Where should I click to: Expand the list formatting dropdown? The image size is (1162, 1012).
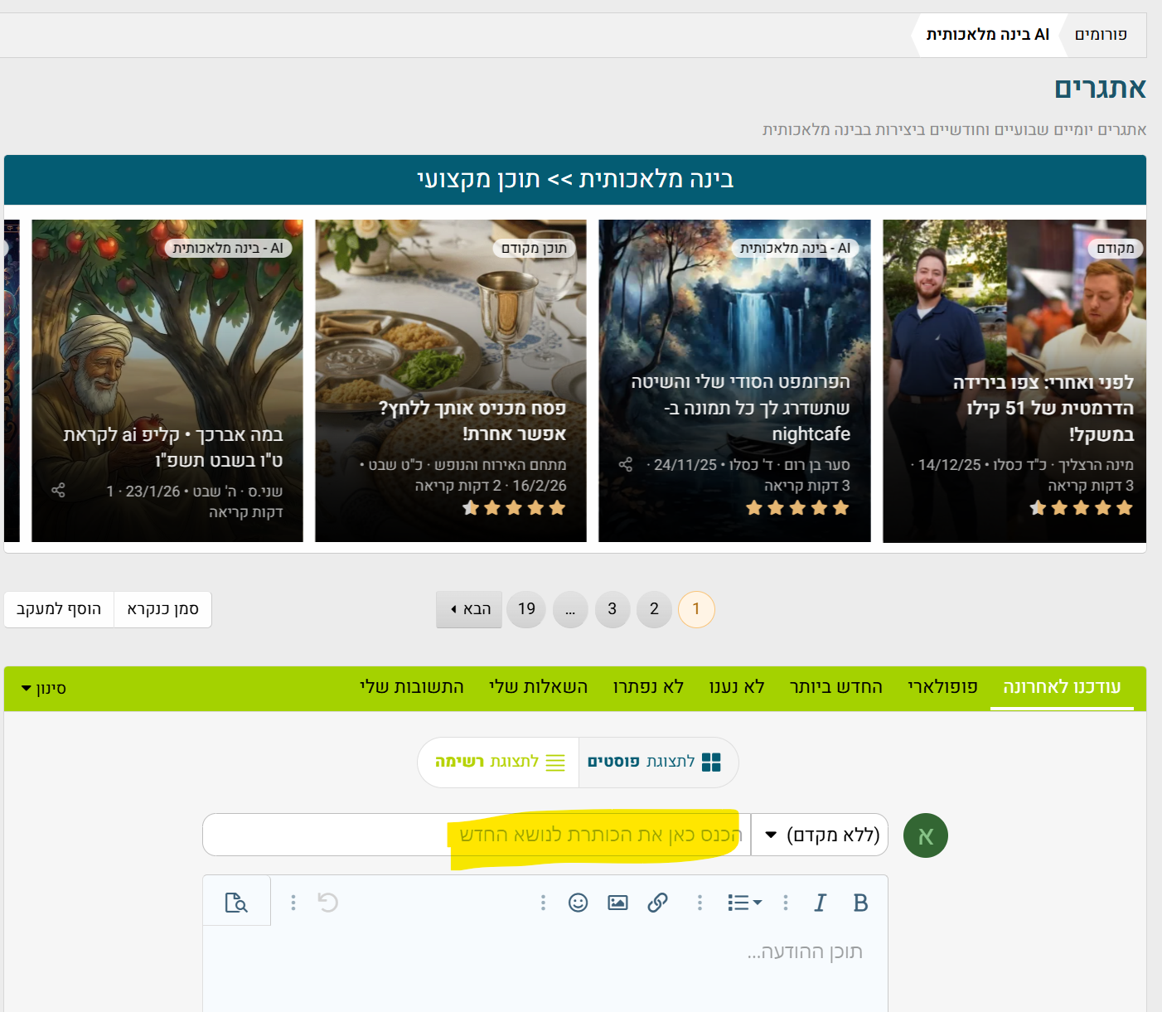(x=744, y=903)
